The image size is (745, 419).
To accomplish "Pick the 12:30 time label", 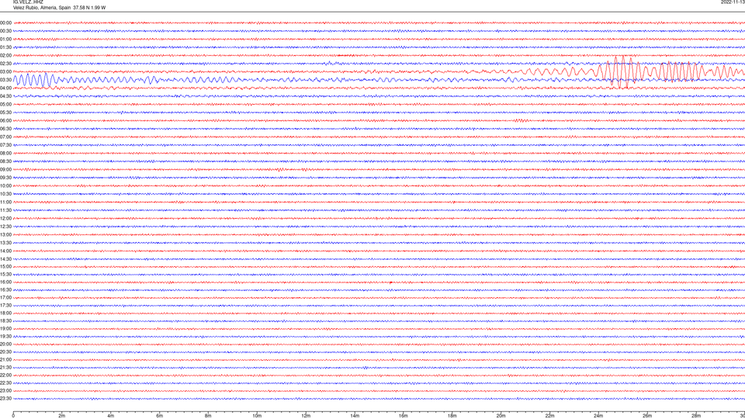I will point(5,227).
